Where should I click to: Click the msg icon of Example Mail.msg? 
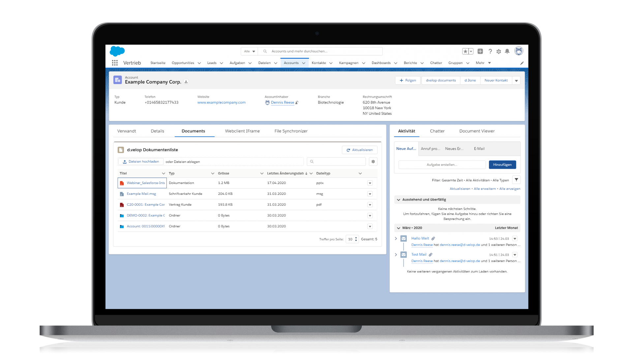click(122, 194)
